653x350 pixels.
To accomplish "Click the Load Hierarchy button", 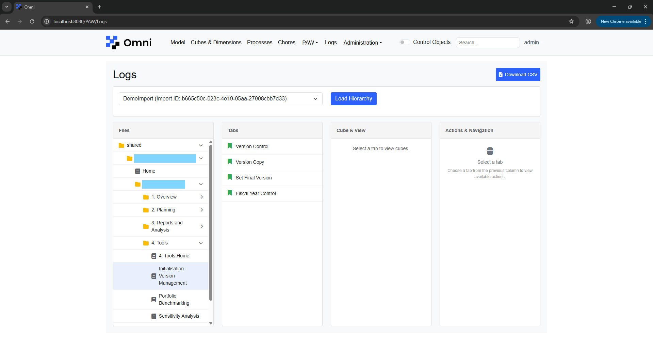I will pos(354,99).
